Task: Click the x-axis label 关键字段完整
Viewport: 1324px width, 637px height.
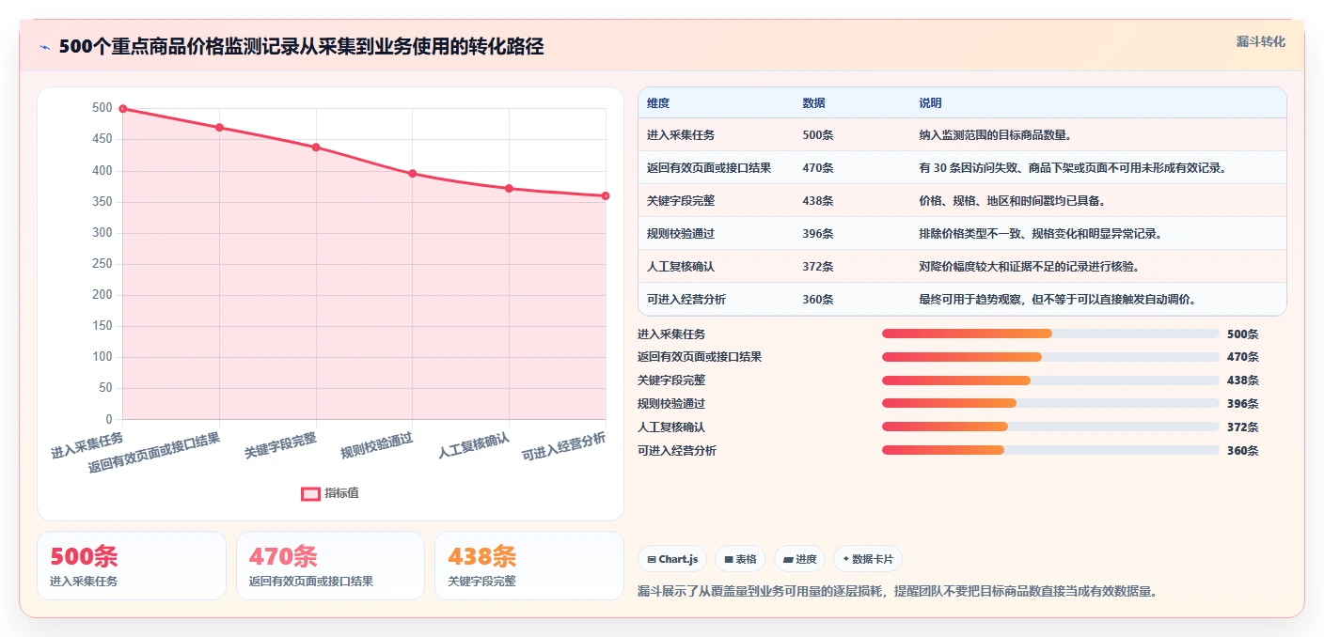Action: coord(281,445)
